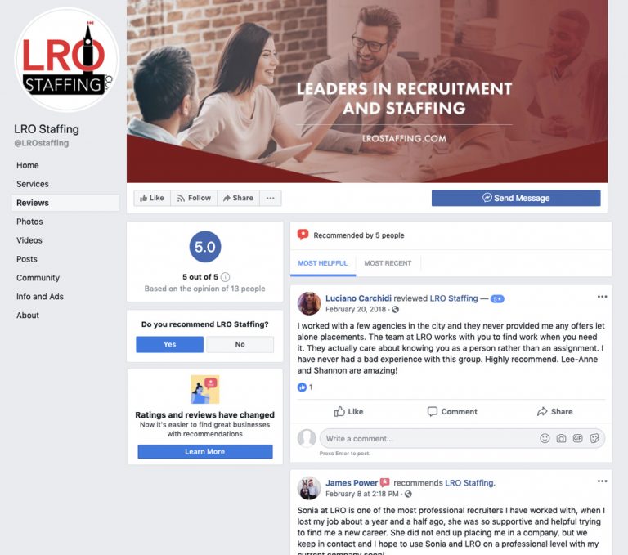
Task: Open the page's more options ellipsis button
Action: click(x=271, y=198)
